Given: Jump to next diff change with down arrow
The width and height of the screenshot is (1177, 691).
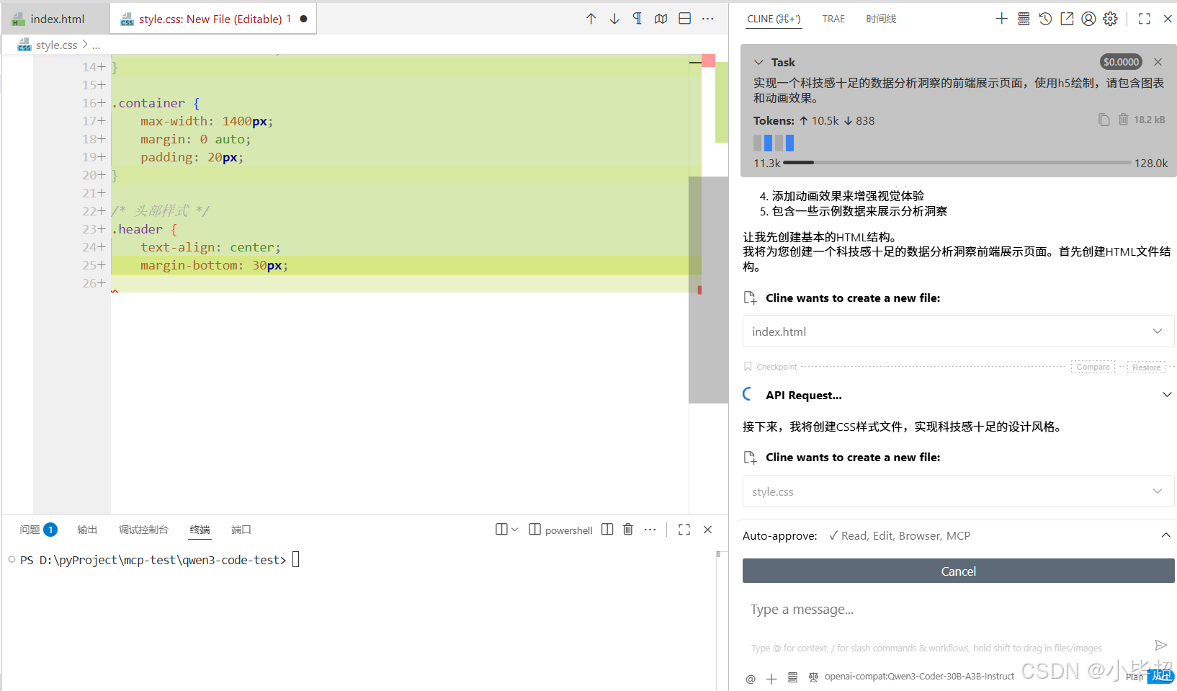Looking at the screenshot, I should pos(614,18).
